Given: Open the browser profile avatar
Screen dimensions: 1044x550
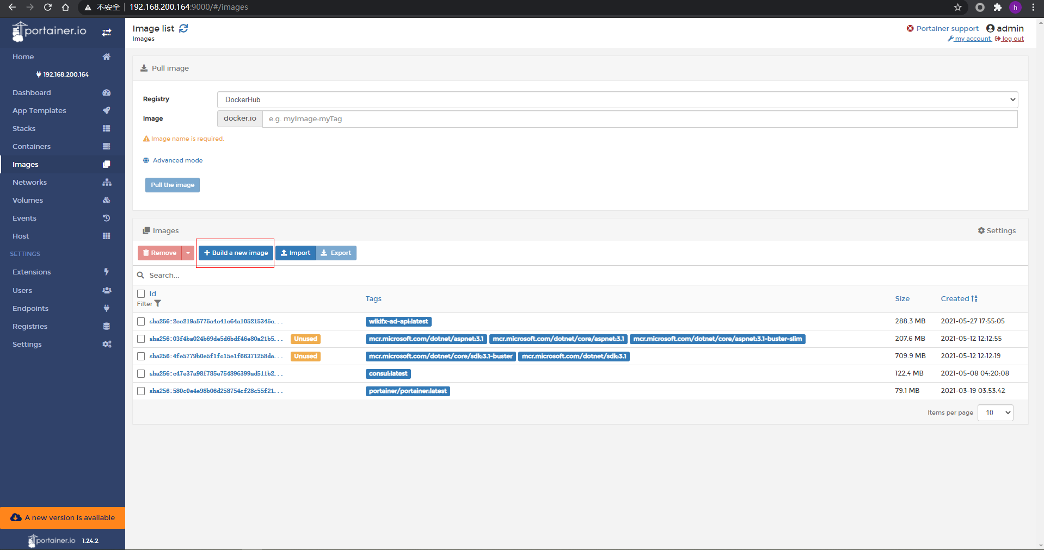Looking at the screenshot, I should (x=1015, y=7).
